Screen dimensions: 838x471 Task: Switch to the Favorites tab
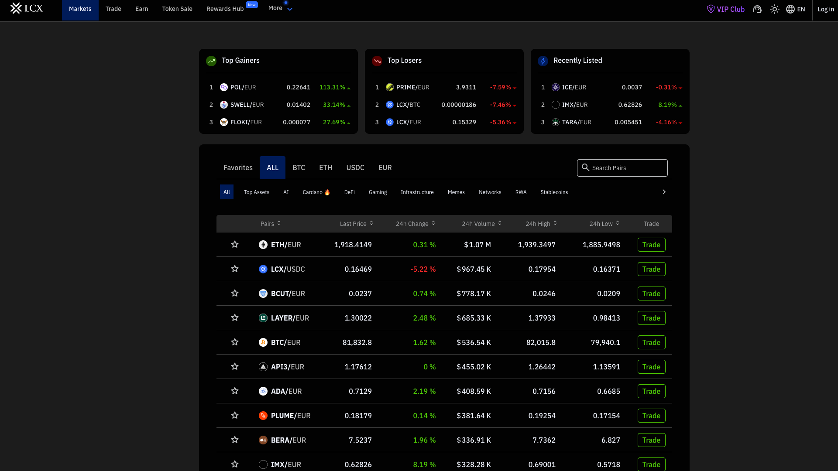point(238,167)
